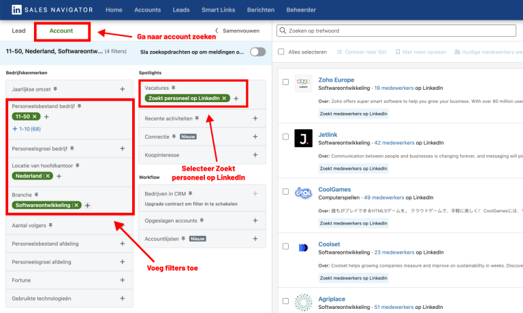The width and height of the screenshot is (523, 313).
Task: Click the pin icon next to Aantal volgers
Action: coord(50,225)
